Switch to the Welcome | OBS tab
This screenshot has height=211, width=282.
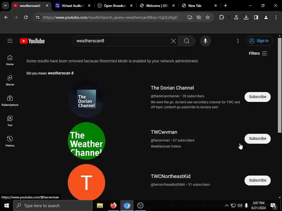[157, 5]
